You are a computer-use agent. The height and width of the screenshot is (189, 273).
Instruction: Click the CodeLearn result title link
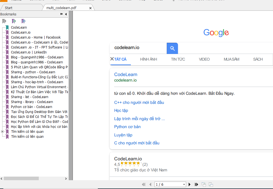click(126, 74)
